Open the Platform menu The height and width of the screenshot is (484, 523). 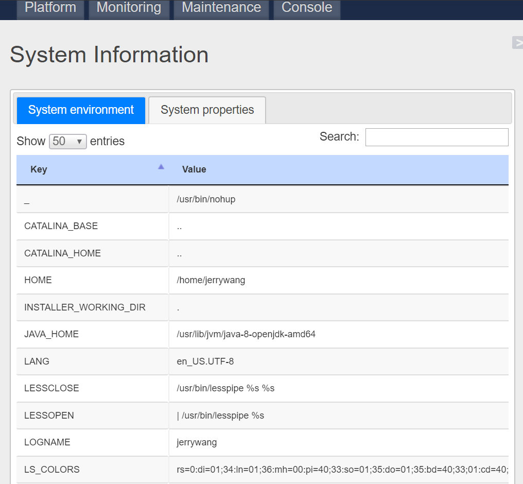50,7
